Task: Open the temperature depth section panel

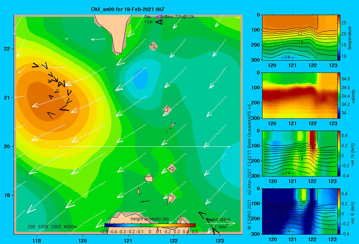Action: (300, 38)
